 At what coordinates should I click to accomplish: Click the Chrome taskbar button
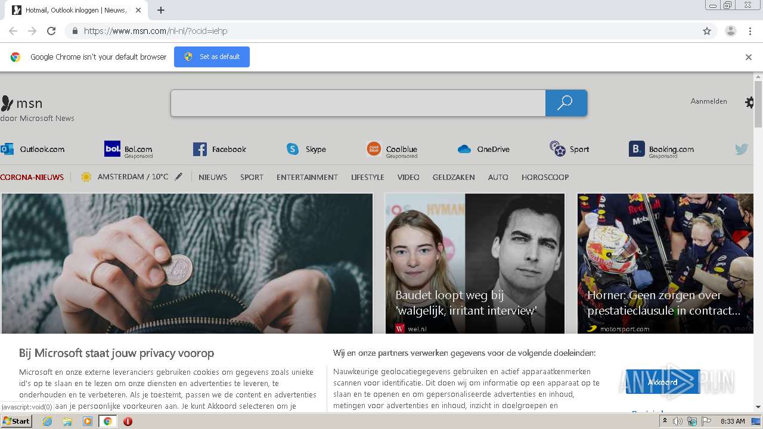click(107, 421)
